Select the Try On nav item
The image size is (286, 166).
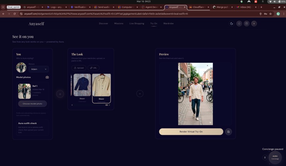coord(154,23)
